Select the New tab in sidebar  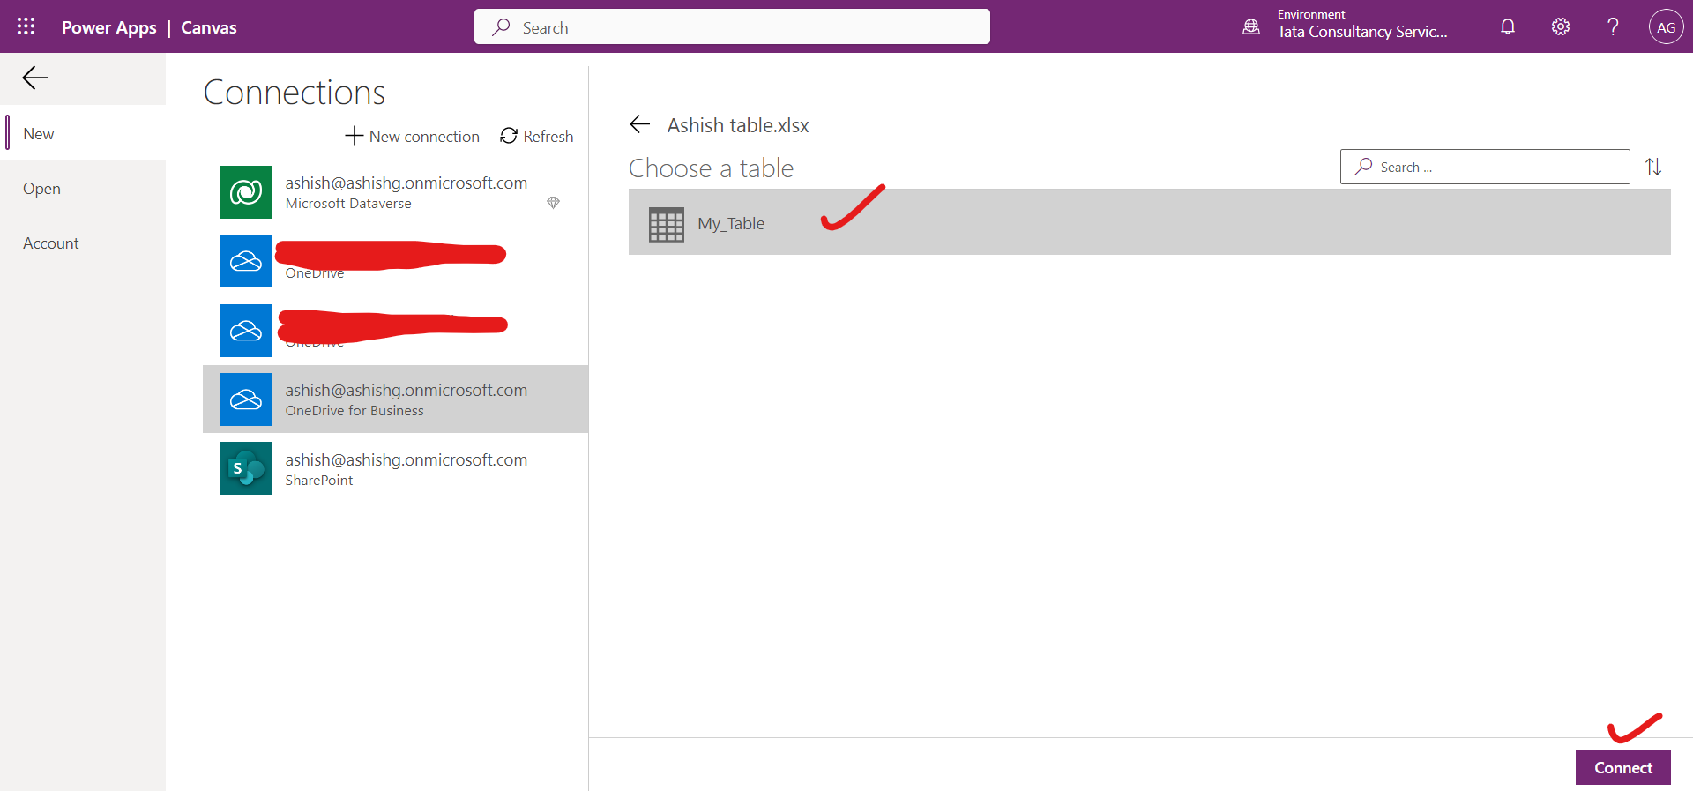coord(83,133)
